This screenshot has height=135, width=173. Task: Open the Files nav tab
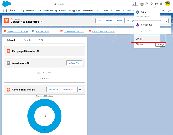(129, 11)
